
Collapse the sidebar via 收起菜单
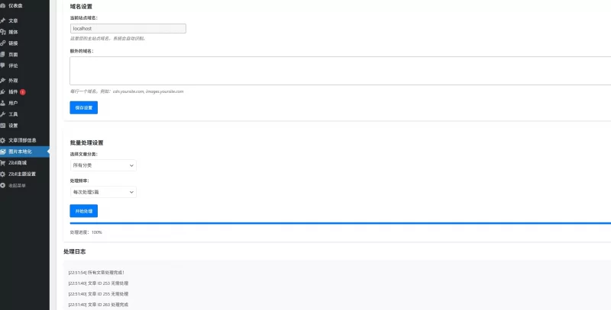coord(16,185)
